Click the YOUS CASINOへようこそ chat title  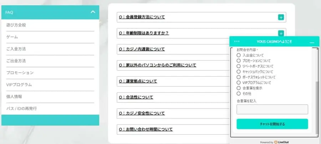tap(274, 42)
